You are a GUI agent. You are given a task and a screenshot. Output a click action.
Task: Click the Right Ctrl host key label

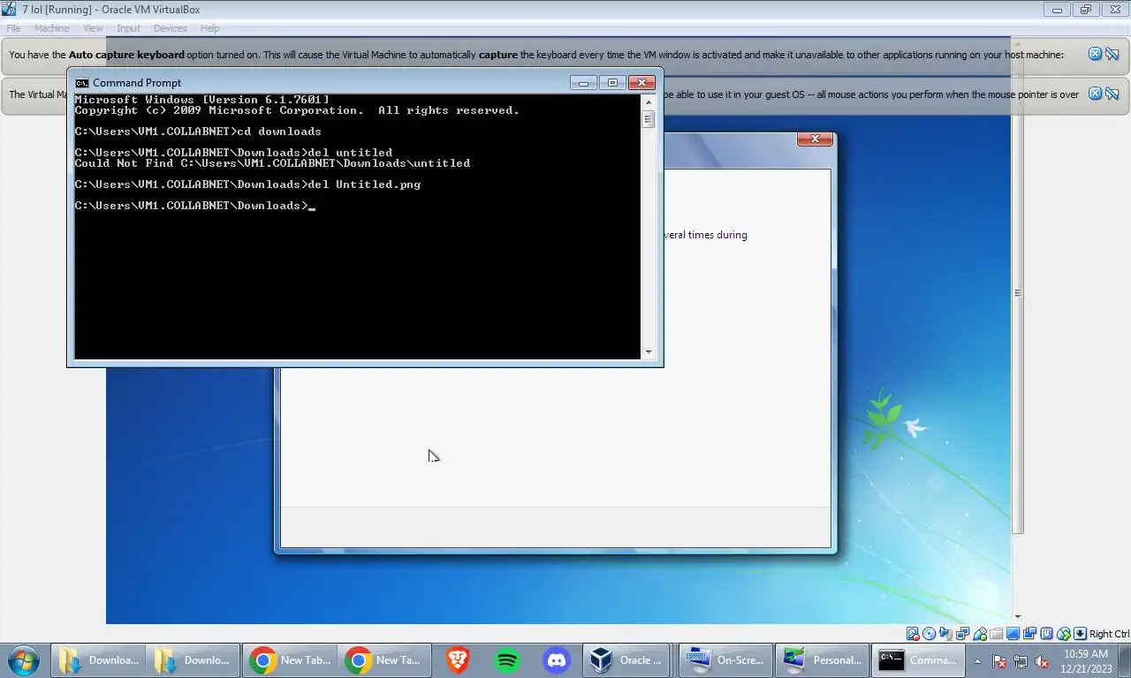(x=1109, y=634)
